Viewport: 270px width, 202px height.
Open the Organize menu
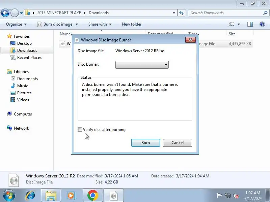(x=16, y=24)
